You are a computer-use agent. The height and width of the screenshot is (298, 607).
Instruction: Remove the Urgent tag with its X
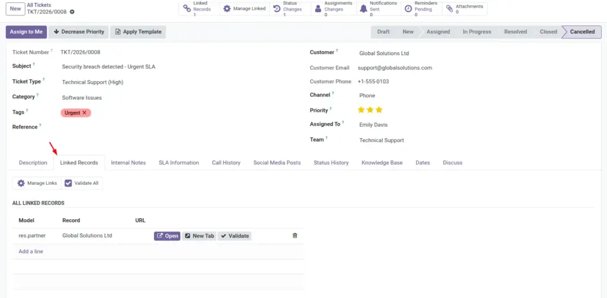(84, 113)
